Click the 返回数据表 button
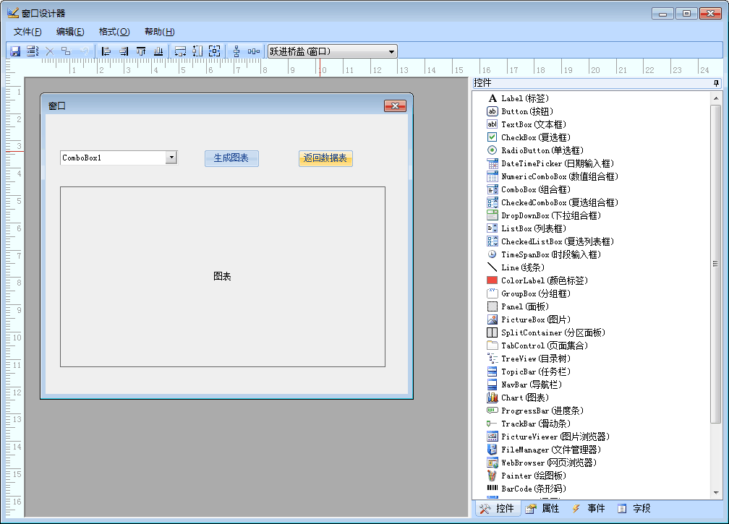The width and height of the screenshot is (729, 524). (x=325, y=158)
